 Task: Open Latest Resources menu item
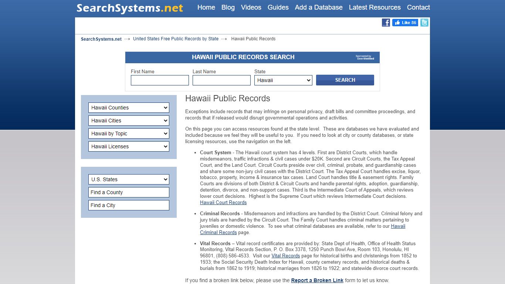pos(375,7)
